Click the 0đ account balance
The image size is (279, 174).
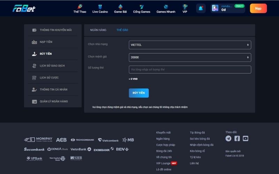pos(224,10)
